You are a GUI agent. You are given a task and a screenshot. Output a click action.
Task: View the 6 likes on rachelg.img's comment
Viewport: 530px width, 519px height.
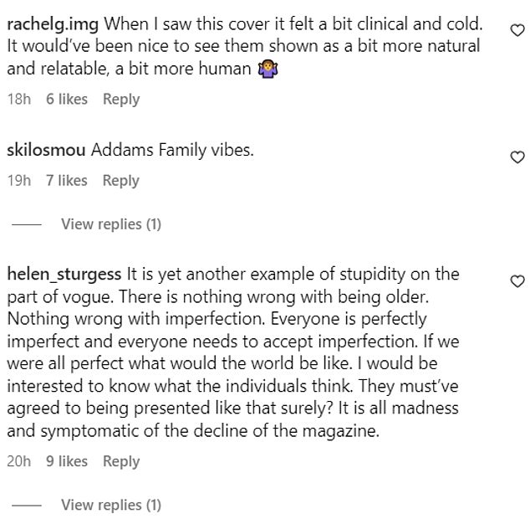click(x=67, y=99)
